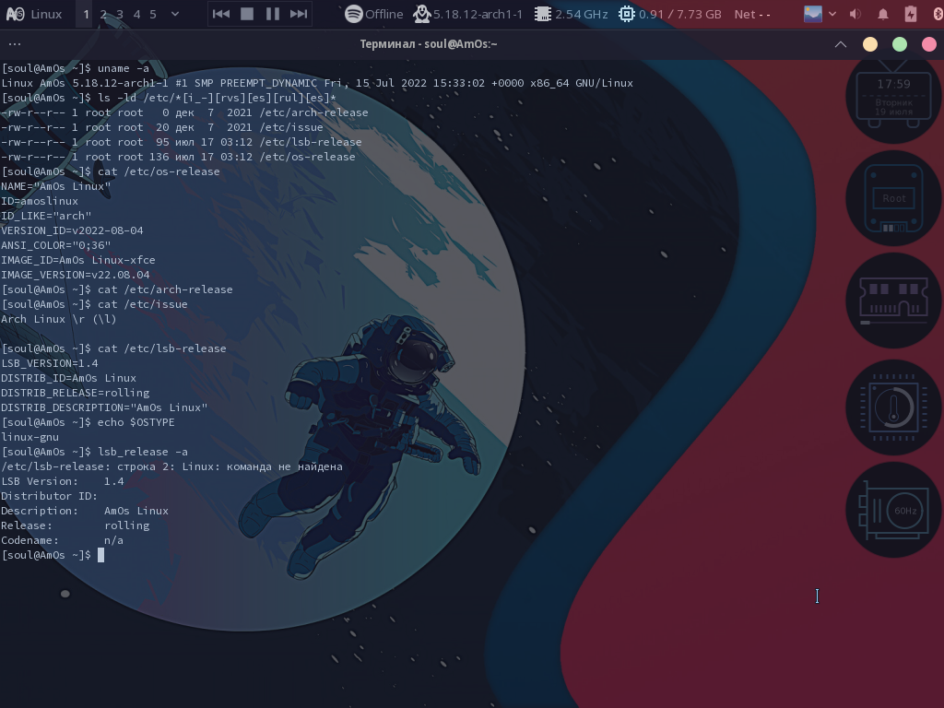
Task: Click the pink close window button
Action: [x=929, y=44]
